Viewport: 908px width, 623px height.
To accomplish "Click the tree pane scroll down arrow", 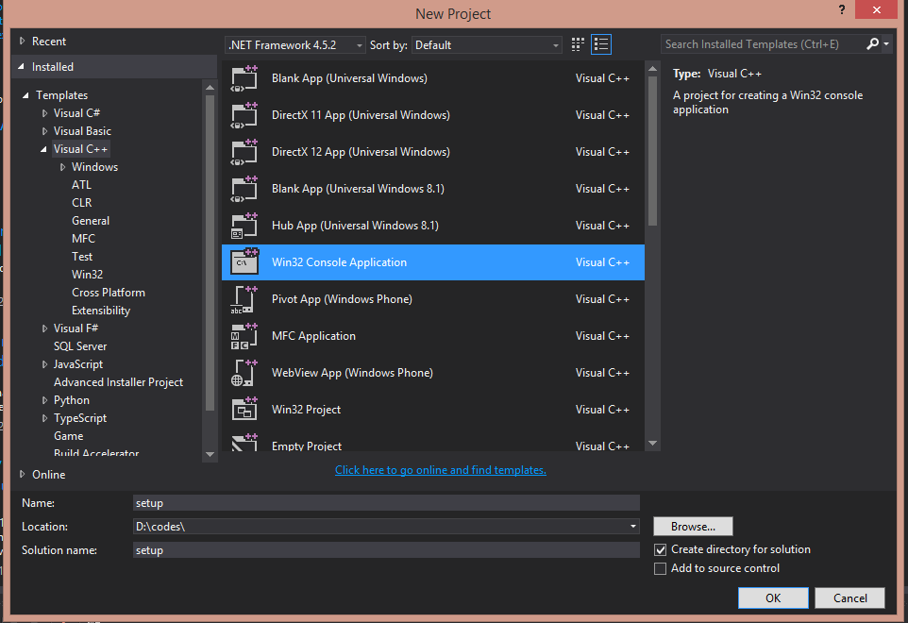I will 210,455.
